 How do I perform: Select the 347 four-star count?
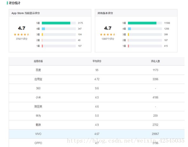[x=80, y=29]
